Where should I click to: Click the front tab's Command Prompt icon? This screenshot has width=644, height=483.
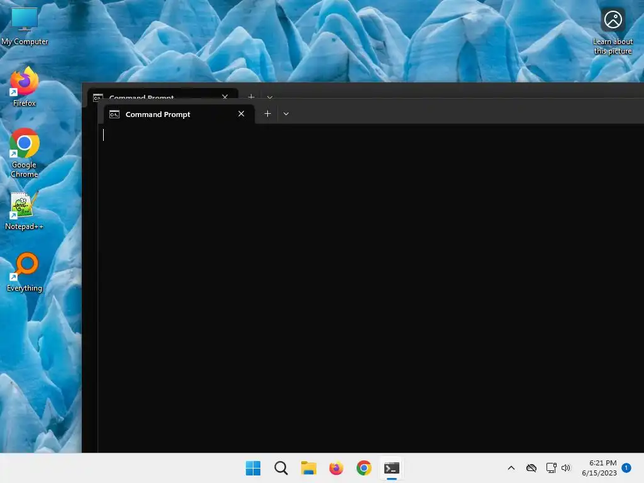[114, 114]
